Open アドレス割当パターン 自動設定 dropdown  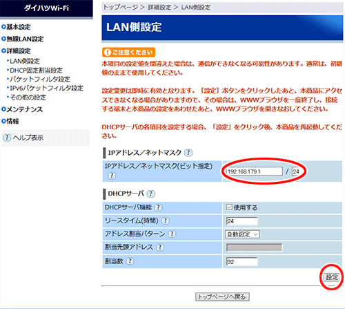[x=242, y=234]
